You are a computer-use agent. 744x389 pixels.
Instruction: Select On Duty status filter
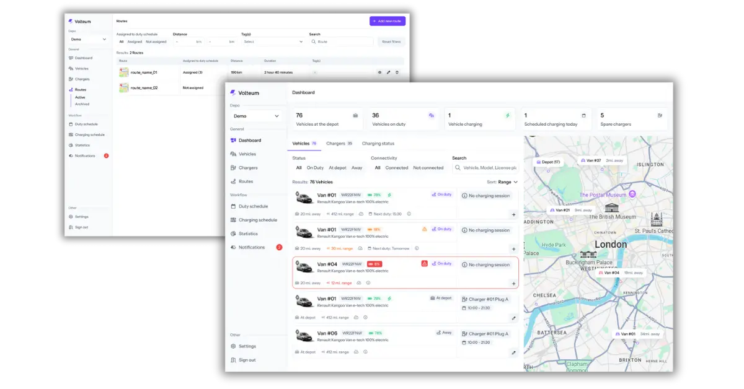[x=315, y=168]
